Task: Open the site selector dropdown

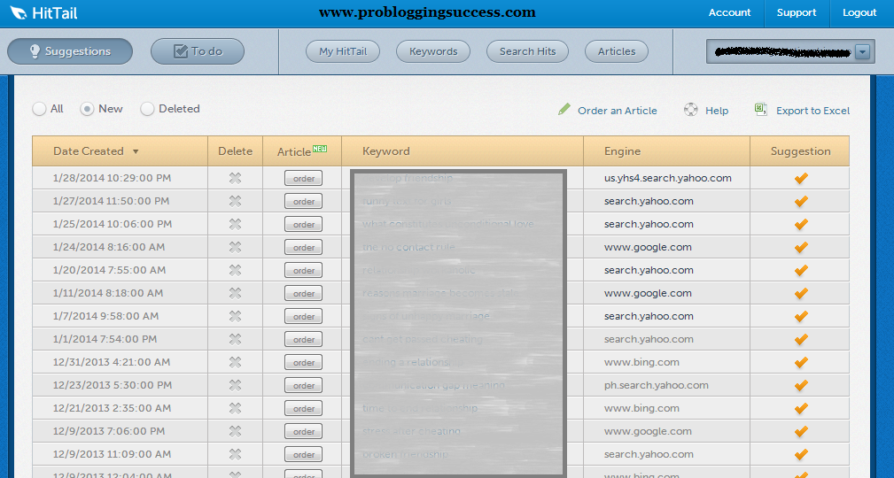Action: pyautogui.click(x=863, y=51)
